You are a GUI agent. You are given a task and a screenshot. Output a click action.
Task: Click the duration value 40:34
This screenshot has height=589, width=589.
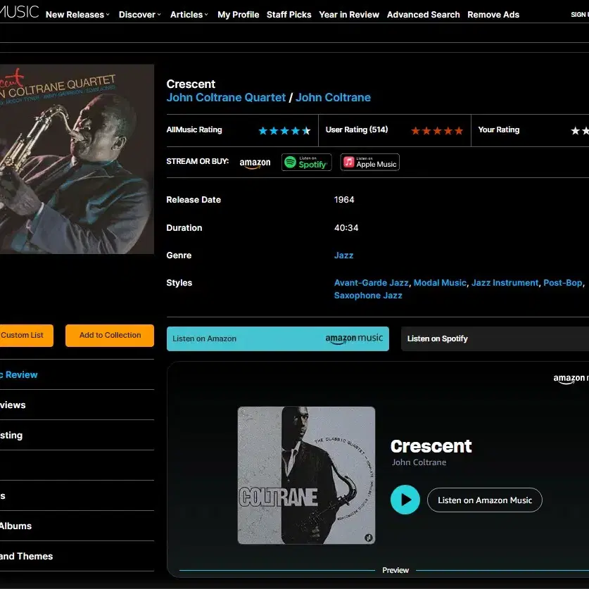(x=346, y=228)
